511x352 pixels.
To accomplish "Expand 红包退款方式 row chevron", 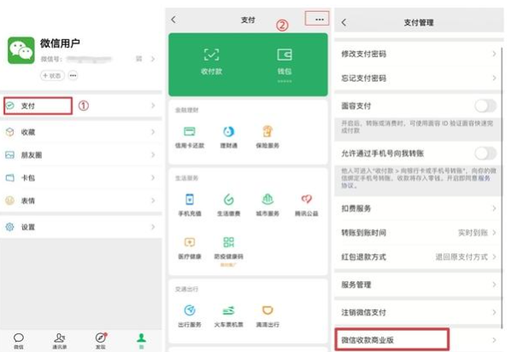I will [494, 257].
